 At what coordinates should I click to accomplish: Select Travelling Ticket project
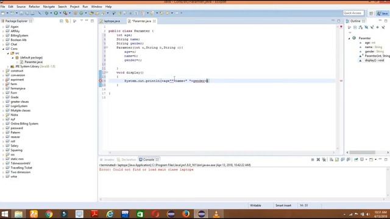click(x=21, y=168)
